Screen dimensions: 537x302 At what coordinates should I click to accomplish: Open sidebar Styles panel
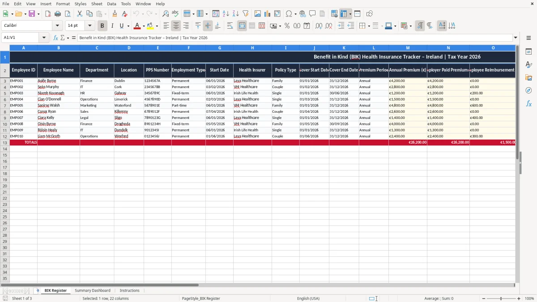click(x=528, y=64)
